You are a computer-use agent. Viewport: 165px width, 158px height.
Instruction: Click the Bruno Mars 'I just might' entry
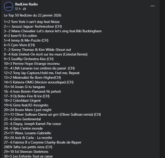(28, 110)
